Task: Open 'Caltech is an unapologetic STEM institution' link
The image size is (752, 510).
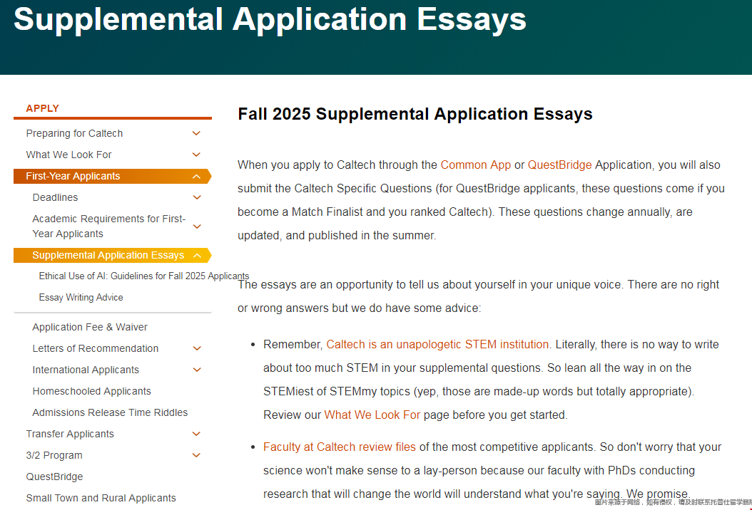Action: 437,344
